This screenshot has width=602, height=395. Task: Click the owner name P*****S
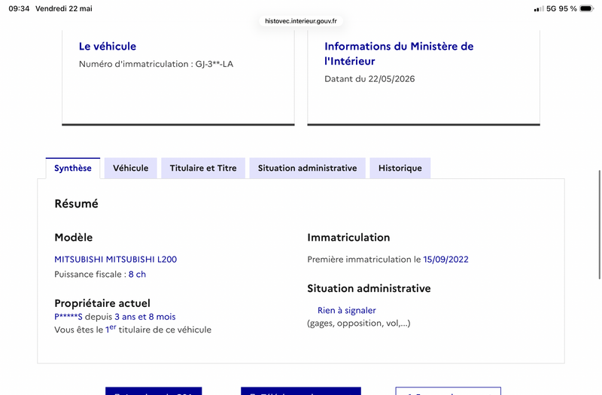pos(68,317)
